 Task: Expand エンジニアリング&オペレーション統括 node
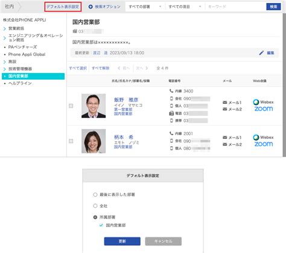[x=5, y=38]
